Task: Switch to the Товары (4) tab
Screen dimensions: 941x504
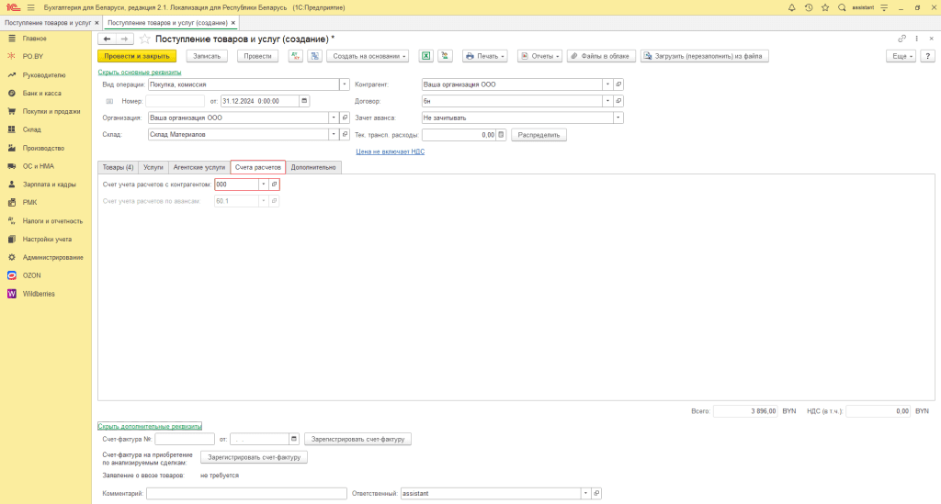Action: point(118,167)
